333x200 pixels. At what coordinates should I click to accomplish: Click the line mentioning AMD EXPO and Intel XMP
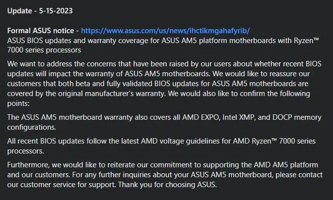click(164, 117)
